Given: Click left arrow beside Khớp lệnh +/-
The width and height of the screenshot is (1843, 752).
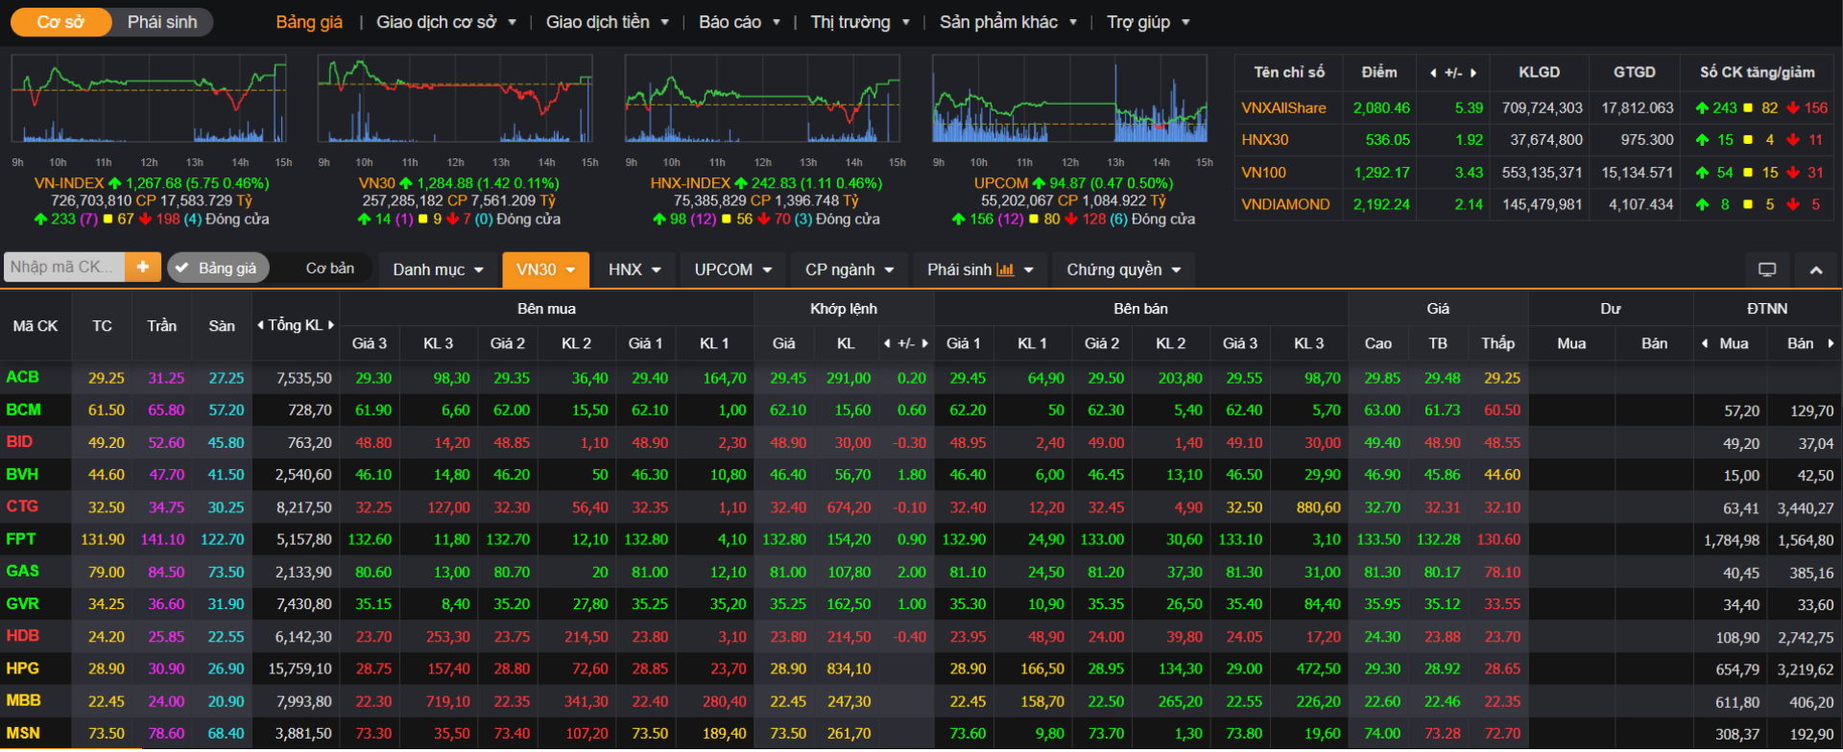Looking at the screenshot, I should [887, 343].
